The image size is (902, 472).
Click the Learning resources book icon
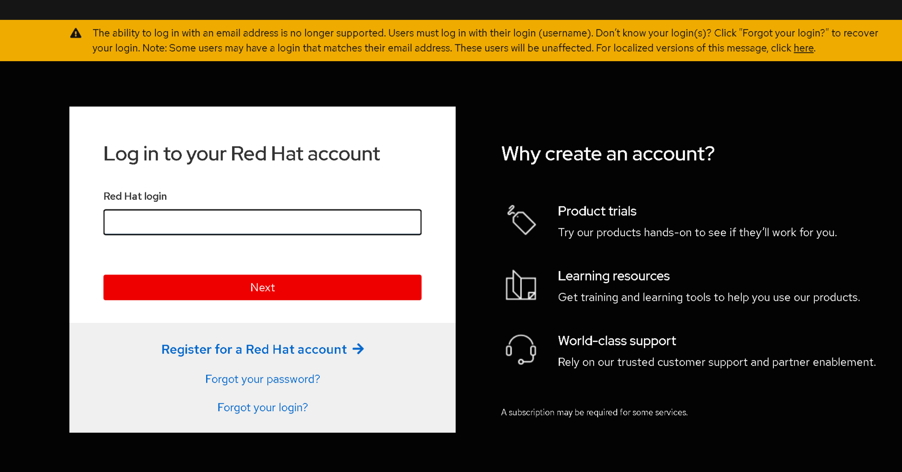coord(521,285)
